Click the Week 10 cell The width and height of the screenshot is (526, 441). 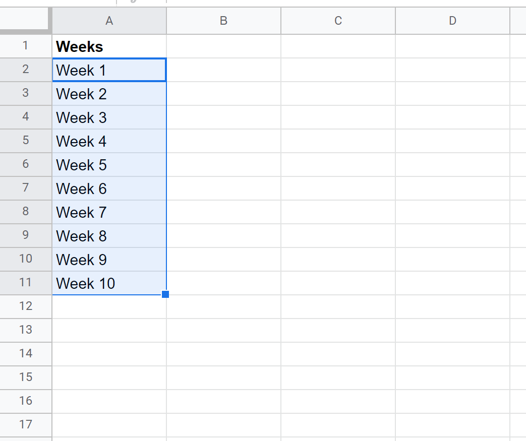109,283
